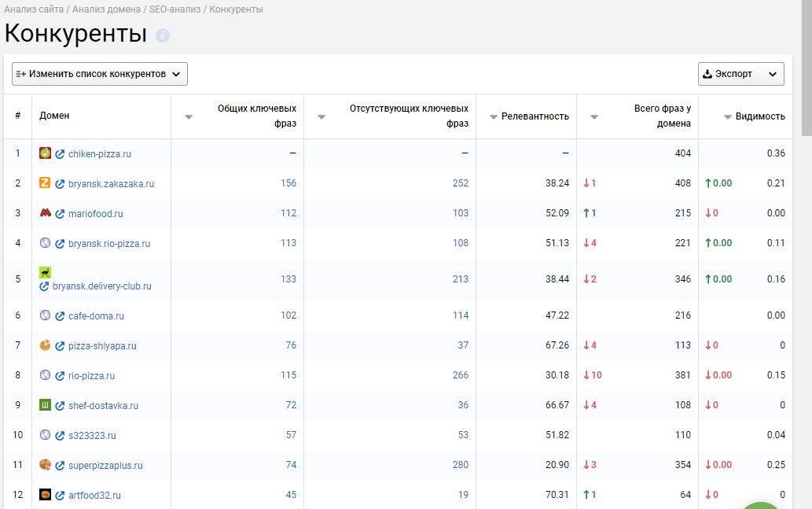Open 266 missing phrases for rio-pizza.ru

tap(461, 375)
